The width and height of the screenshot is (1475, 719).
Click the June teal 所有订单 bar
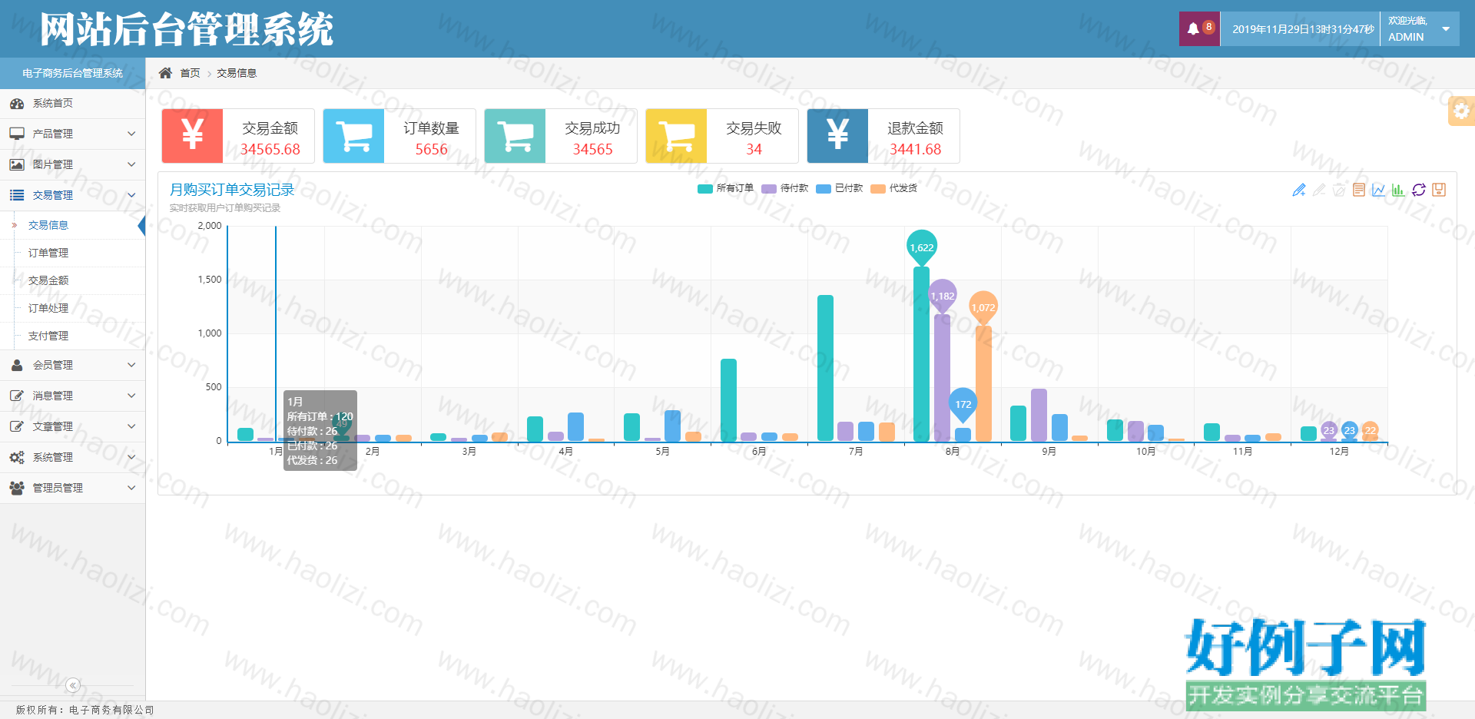click(x=728, y=399)
